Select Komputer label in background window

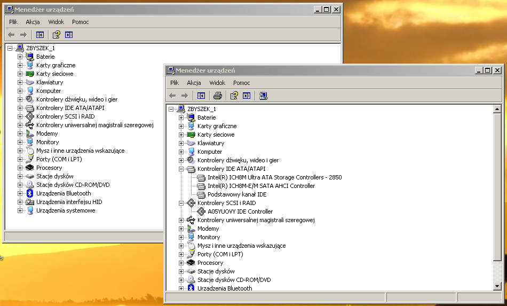49,91
